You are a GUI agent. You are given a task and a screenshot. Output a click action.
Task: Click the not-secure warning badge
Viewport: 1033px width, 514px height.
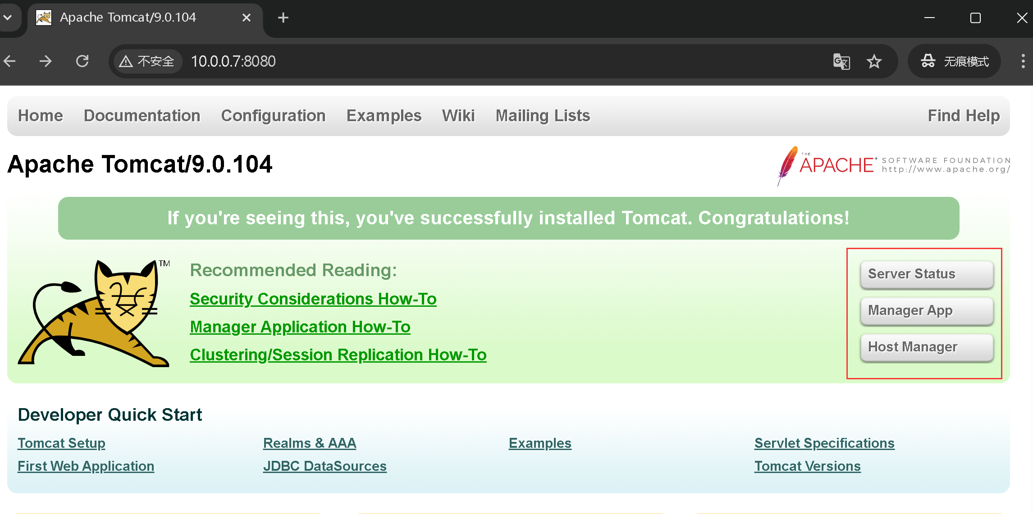(146, 61)
